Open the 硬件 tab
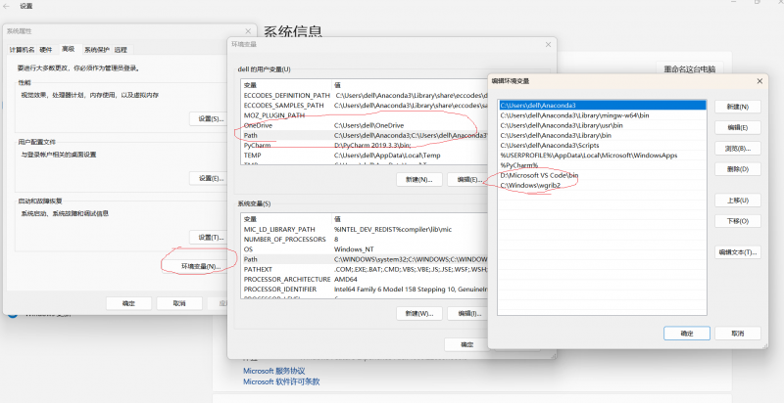Viewport: 784px width, 403px height. 46,49
